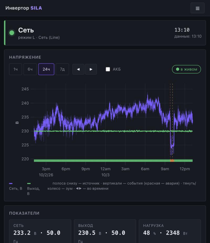
Task: Select the 24ч time range
Action: 46,69
